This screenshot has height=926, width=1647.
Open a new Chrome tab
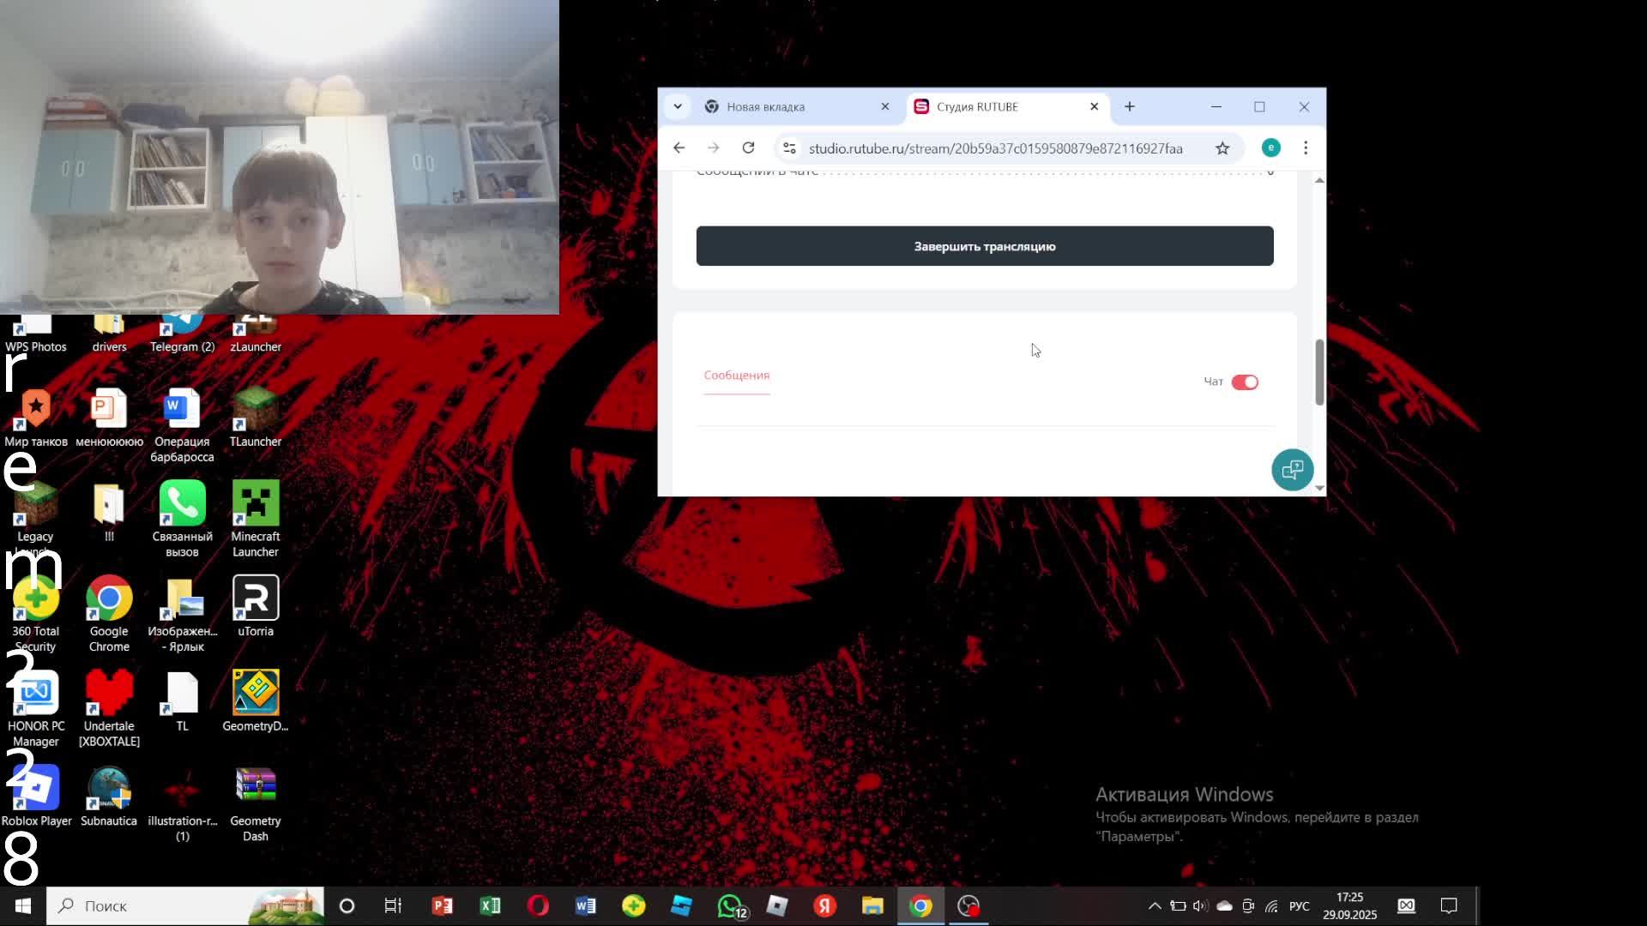click(x=1129, y=106)
